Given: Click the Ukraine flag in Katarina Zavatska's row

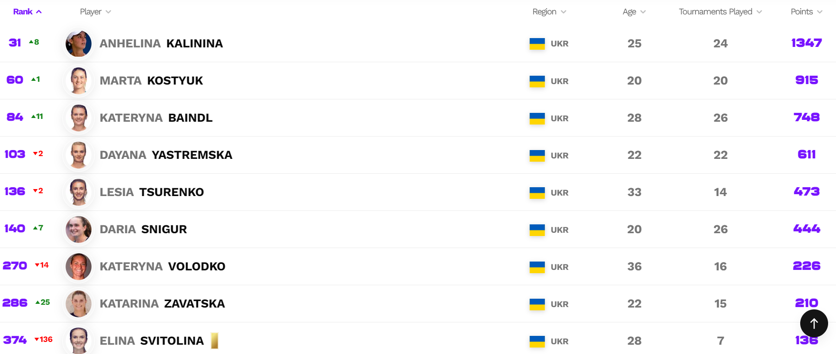Looking at the screenshot, I should [x=537, y=304].
